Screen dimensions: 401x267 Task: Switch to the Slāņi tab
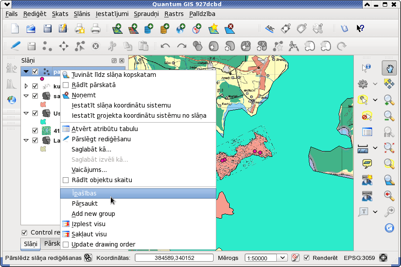(30, 244)
